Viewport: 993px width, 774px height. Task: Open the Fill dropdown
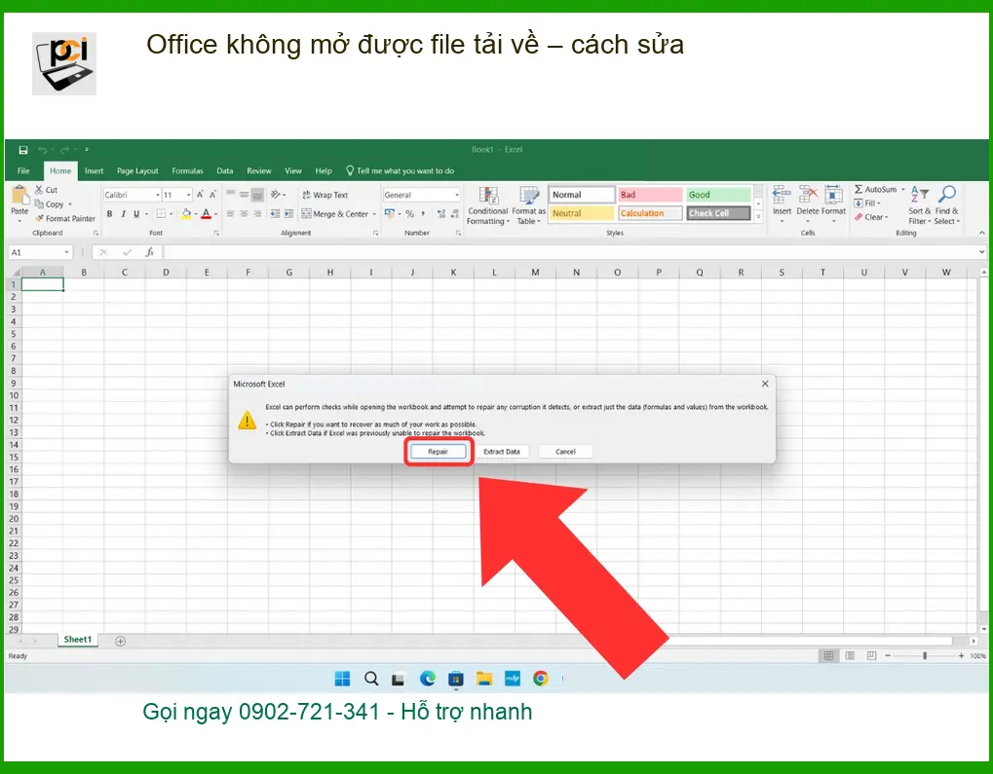coord(867,203)
